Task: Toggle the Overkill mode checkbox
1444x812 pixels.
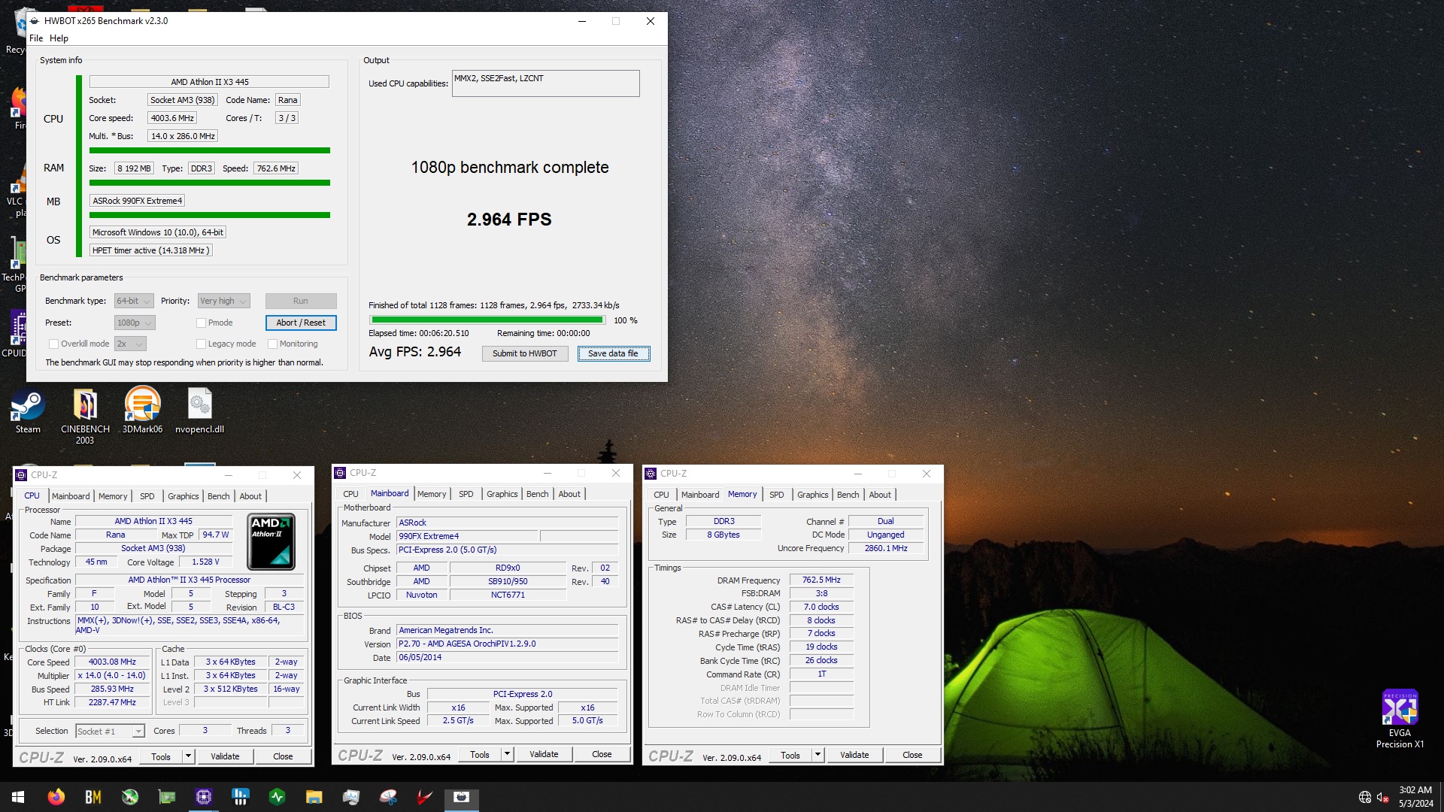Action: coord(53,344)
